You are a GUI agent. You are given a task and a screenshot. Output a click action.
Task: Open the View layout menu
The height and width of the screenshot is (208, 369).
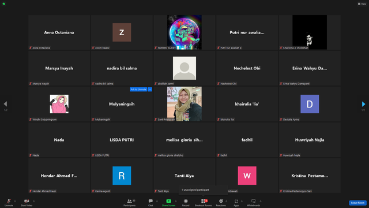click(362, 4)
